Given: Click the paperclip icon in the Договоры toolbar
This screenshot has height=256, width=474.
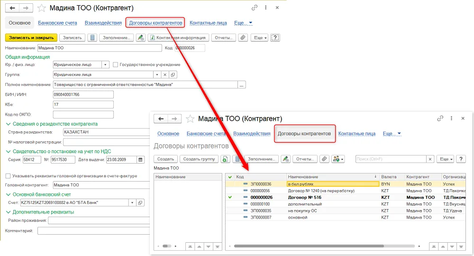Looking at the screenshot, I should [324, 159].
